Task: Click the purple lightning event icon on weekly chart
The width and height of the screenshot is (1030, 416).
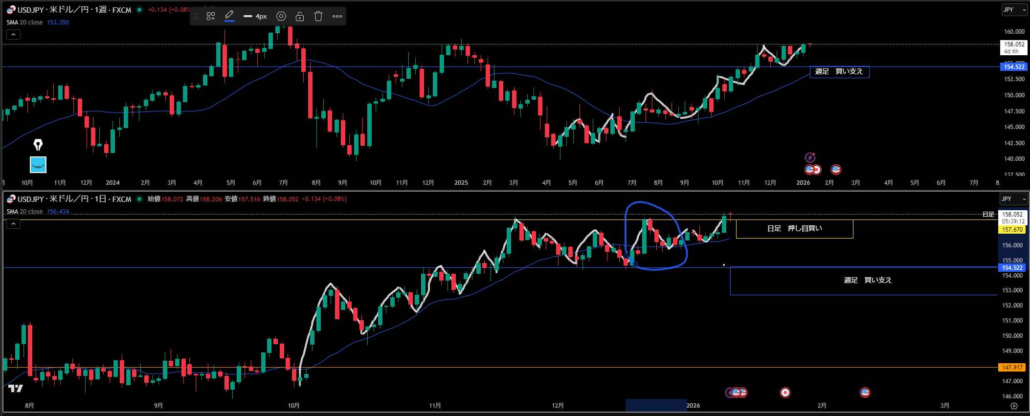Action: tap(810, 157)
